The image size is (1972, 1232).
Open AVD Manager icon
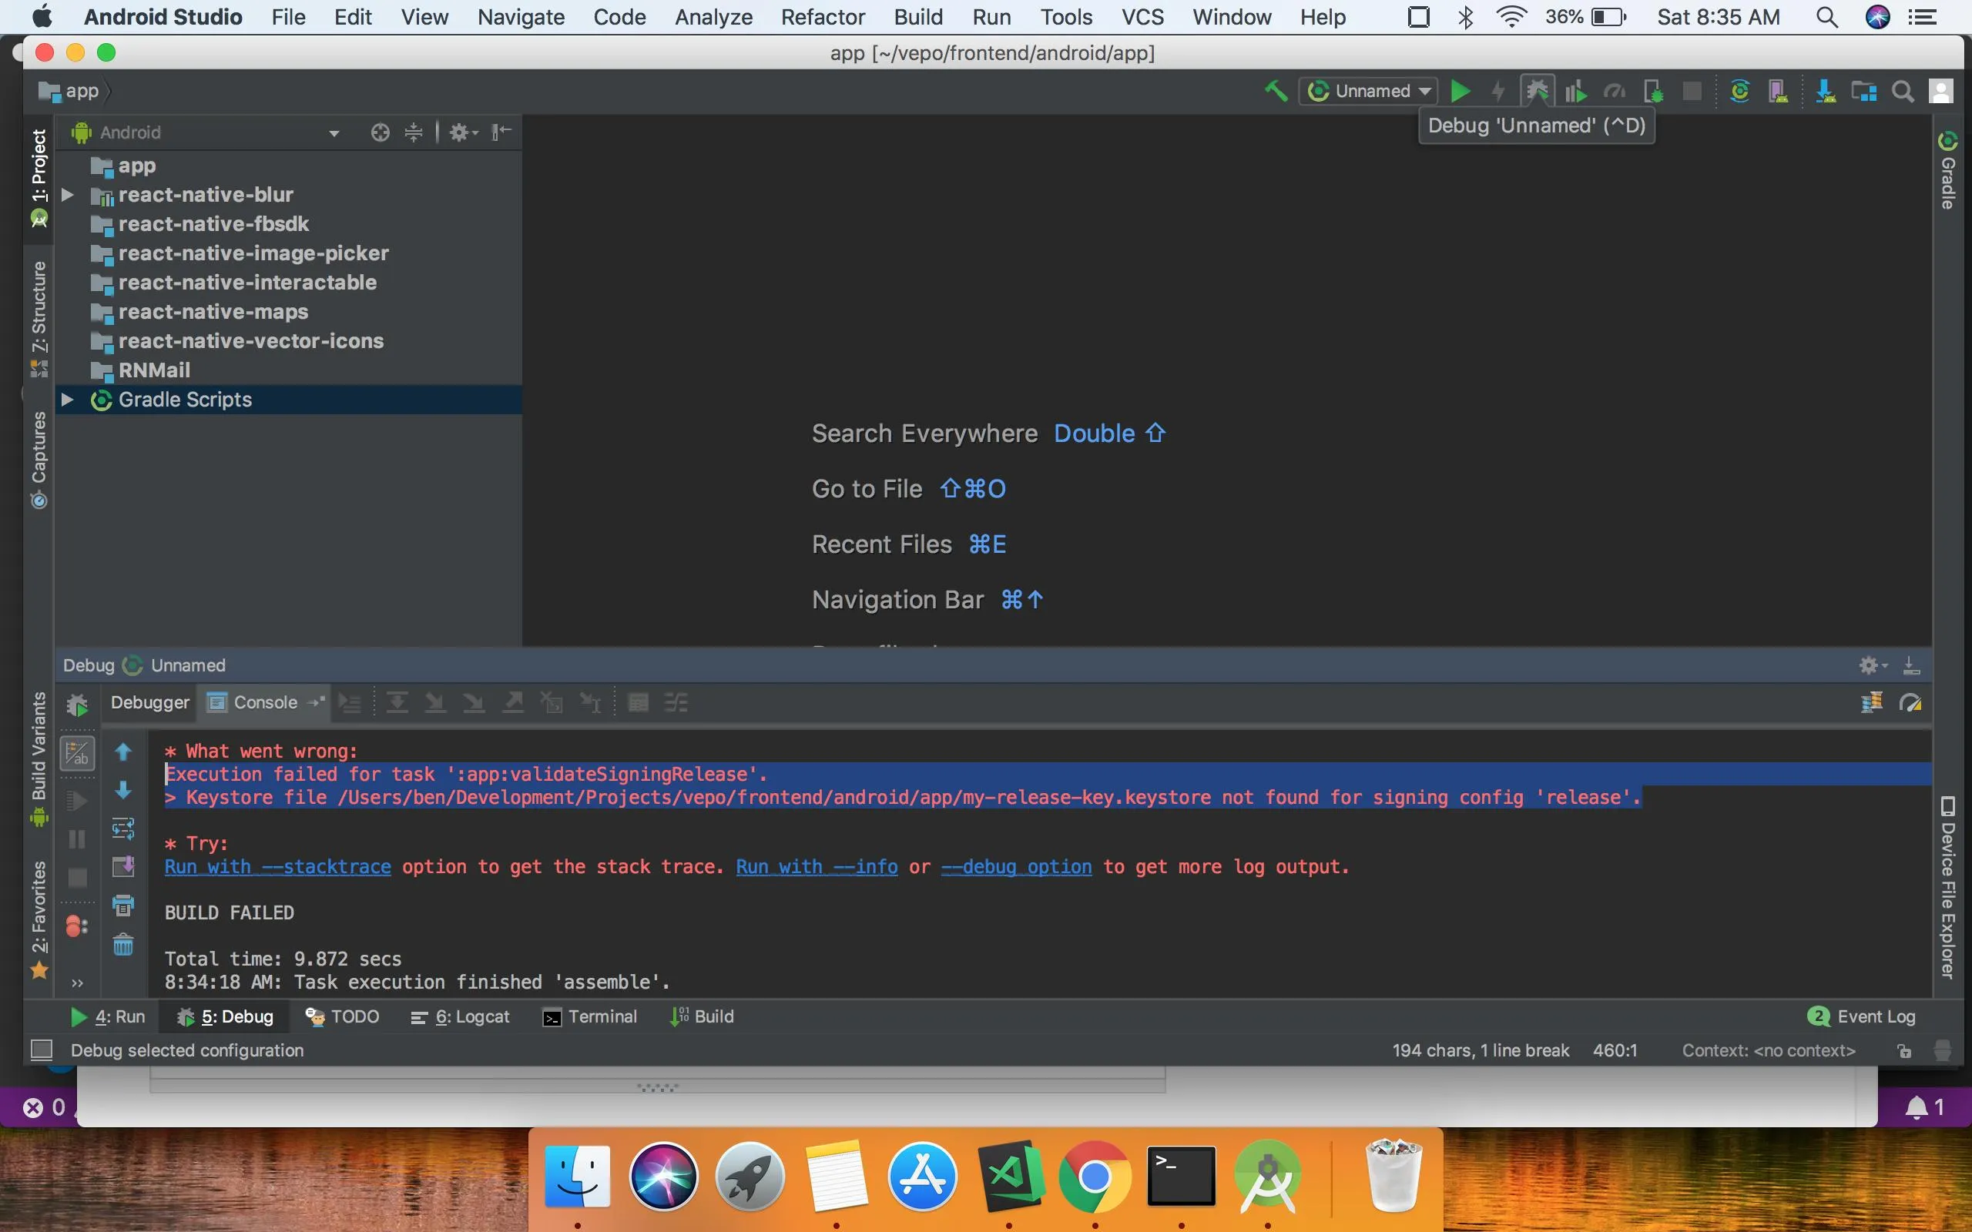click(1778, 92)
